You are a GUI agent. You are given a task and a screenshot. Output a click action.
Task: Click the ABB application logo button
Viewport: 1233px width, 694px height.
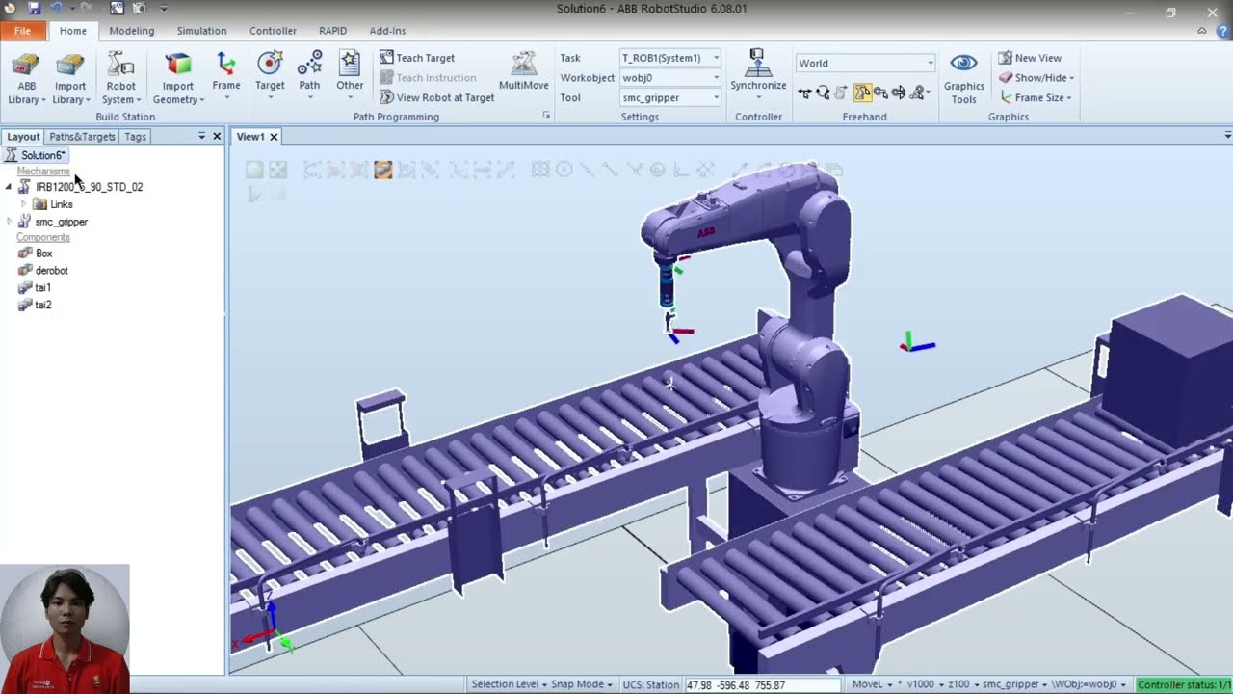coord(10,9)
